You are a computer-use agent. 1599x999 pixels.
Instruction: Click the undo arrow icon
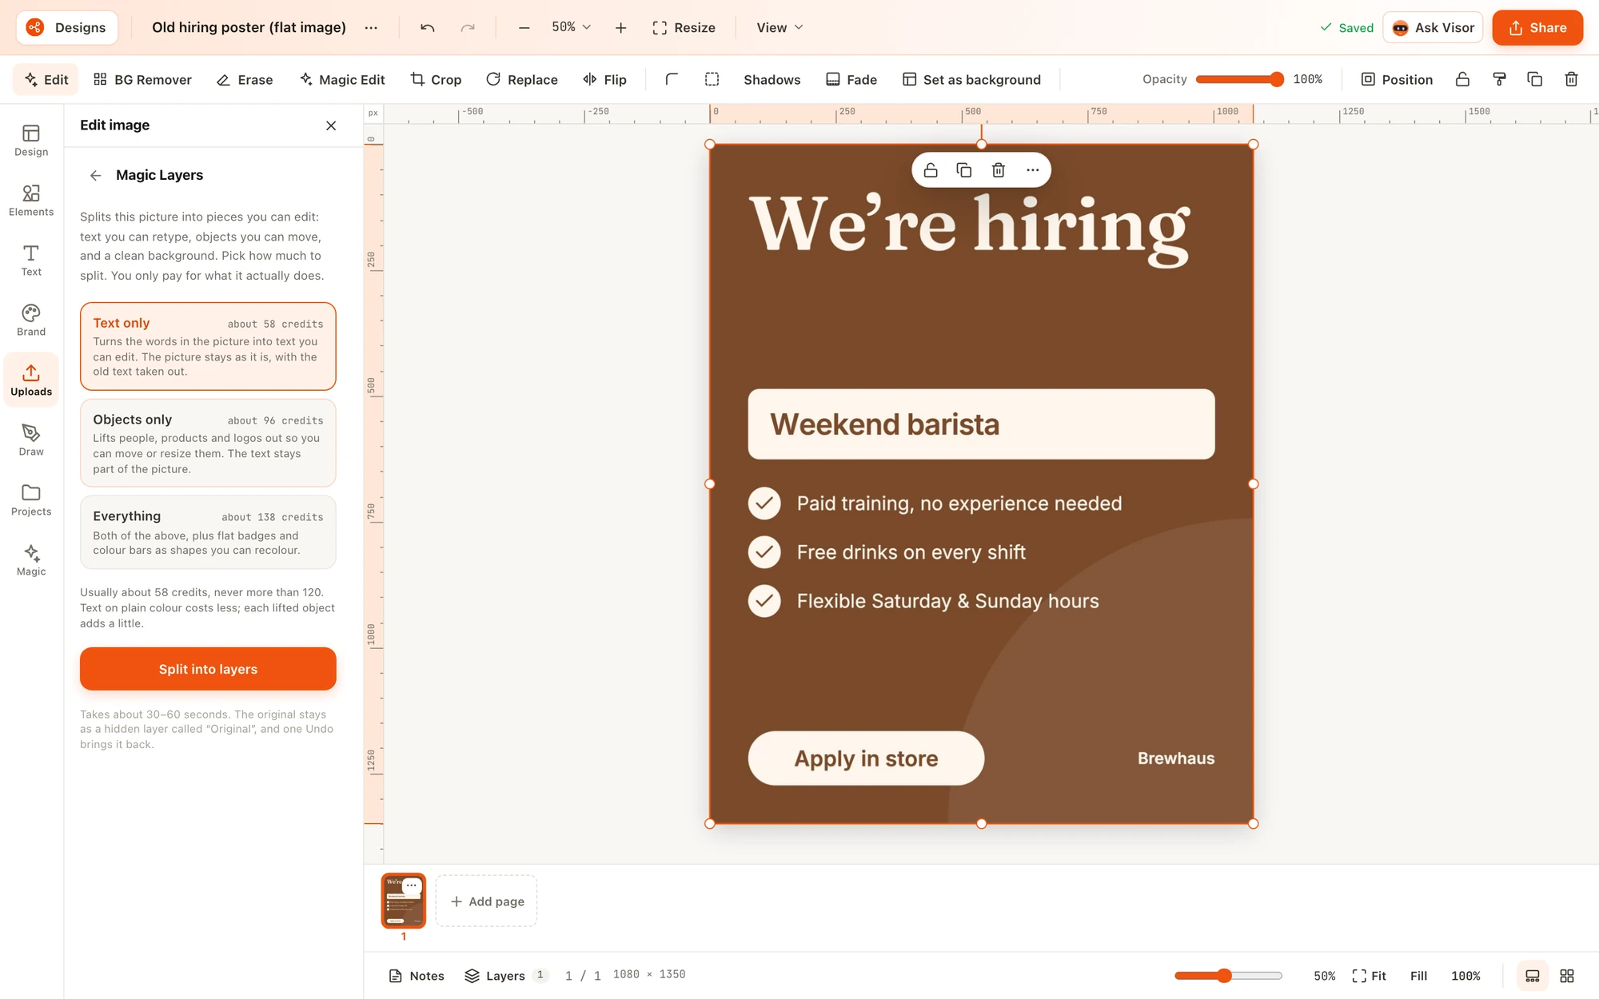pyautogui.click(x=427, y=28)
